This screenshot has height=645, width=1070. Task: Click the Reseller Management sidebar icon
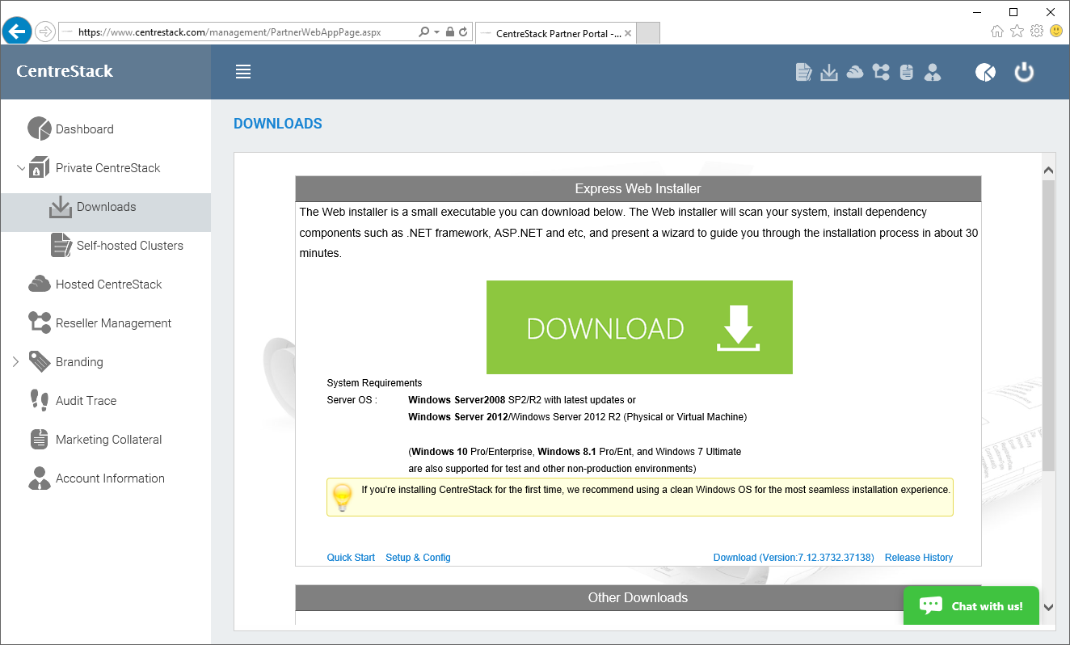[39, 322]
